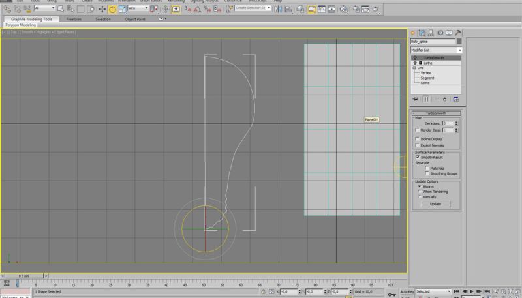
Task: Select the Manually update option
Action: [x=420, y=197]
